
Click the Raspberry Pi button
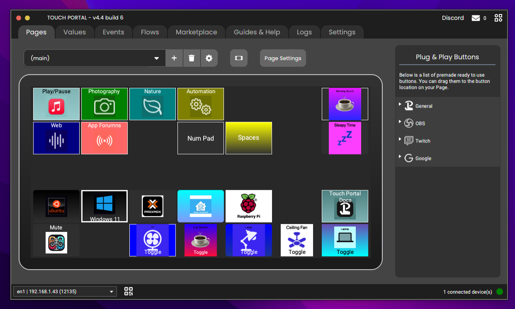tap(248, 206)
